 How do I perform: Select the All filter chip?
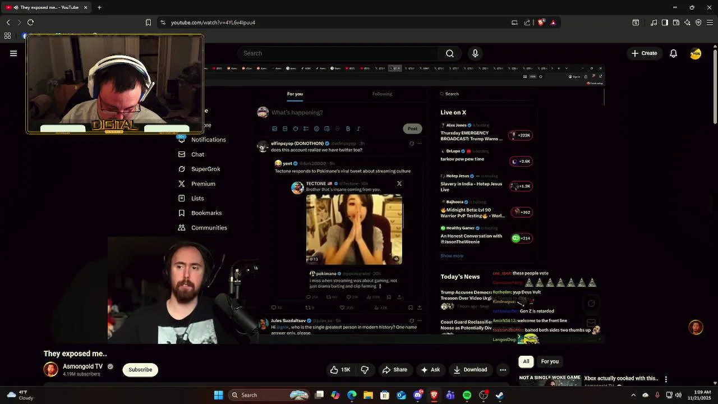tap(526, 362)
